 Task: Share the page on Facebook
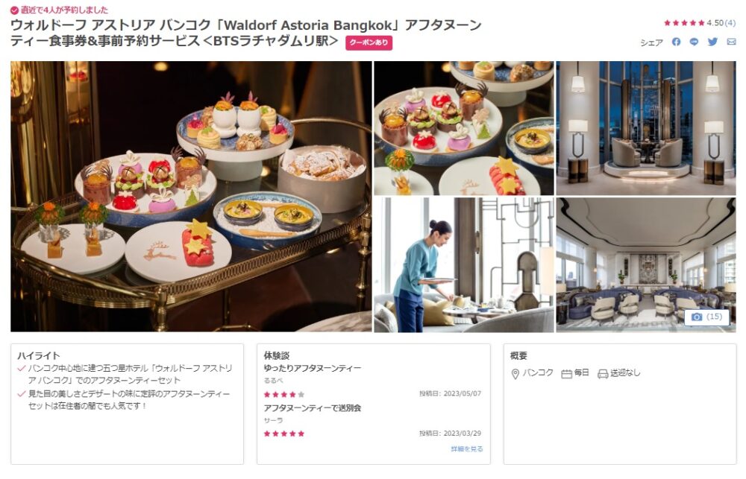676,42
